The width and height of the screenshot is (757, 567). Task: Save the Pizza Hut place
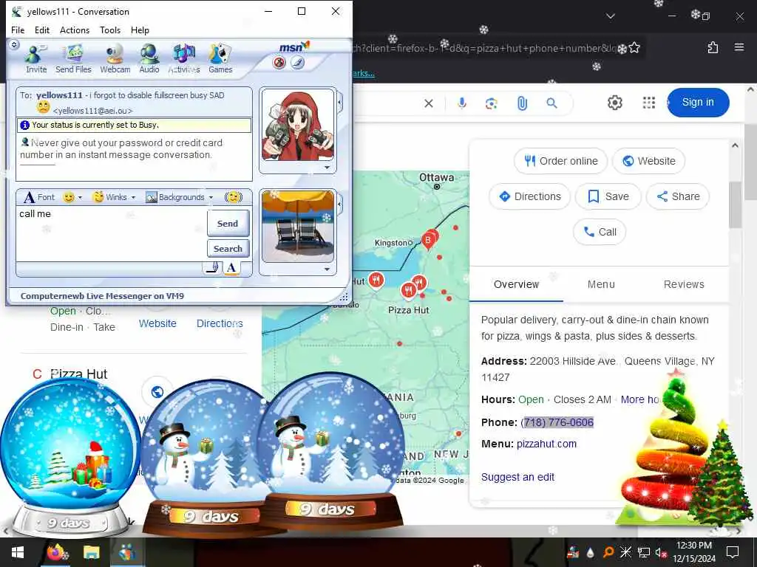(x=608, y=196)
